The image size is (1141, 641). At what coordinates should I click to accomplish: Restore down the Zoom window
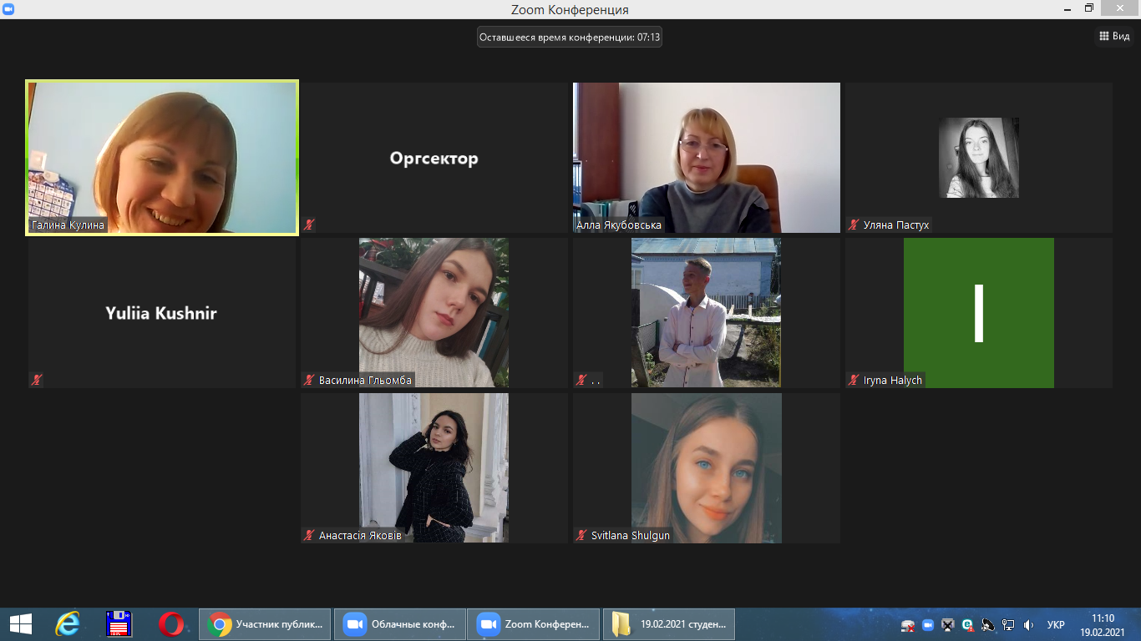pyautogui.click(x=1088, y=8)
